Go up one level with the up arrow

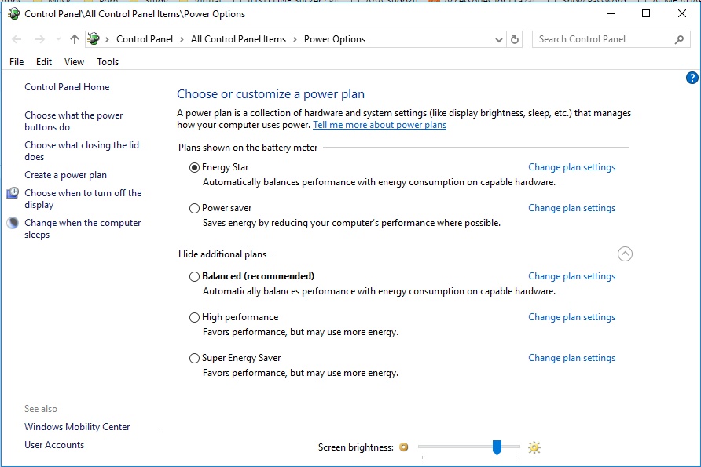[x=74, y=39]
